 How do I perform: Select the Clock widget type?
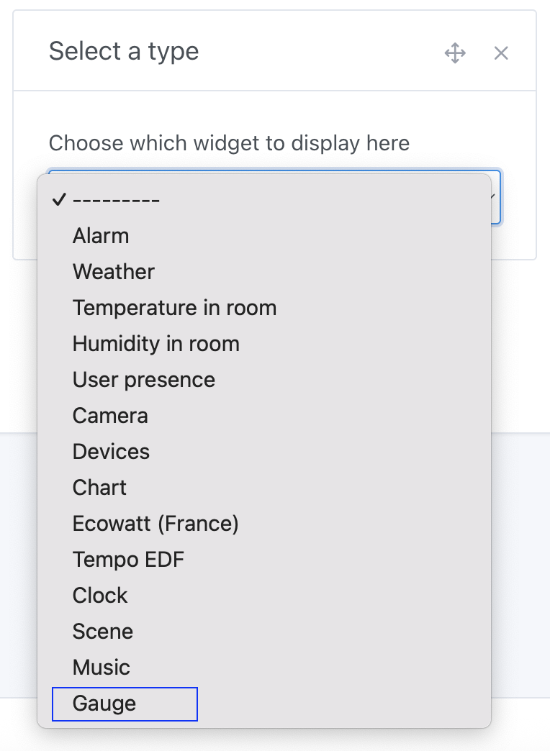(100, 596)
